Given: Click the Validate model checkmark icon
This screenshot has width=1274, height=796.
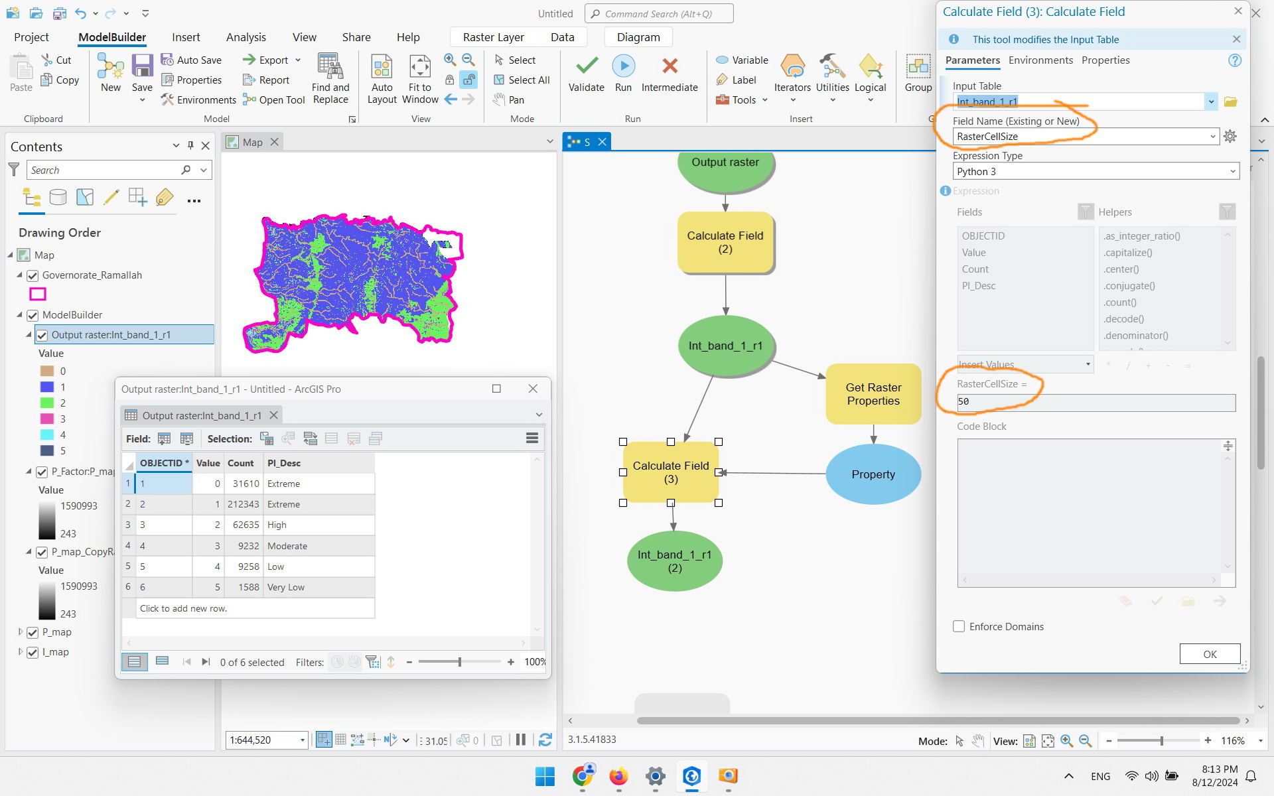Looking at the screenshot, I should 586,66.
